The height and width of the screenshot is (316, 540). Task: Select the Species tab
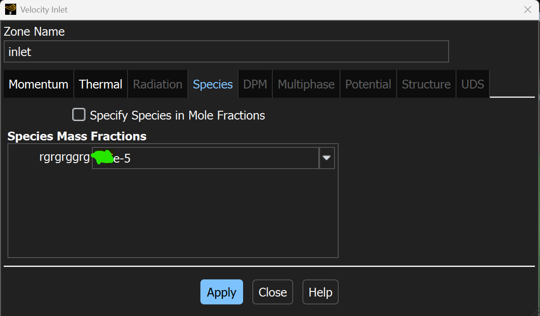pyautogui.click(x=213, y=84)
